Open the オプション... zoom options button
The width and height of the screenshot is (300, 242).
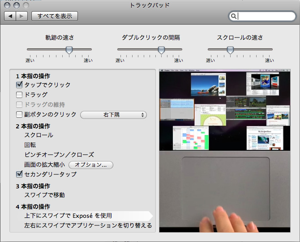pos(90,165)
